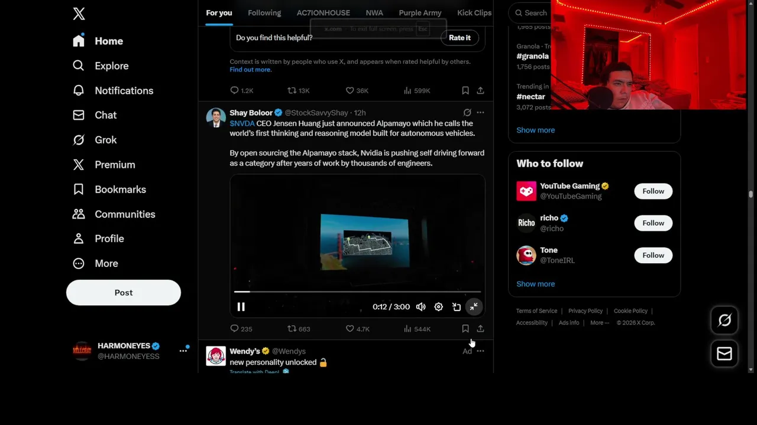
Task: Click Rate it button
Action: click(x=460, y=38)
